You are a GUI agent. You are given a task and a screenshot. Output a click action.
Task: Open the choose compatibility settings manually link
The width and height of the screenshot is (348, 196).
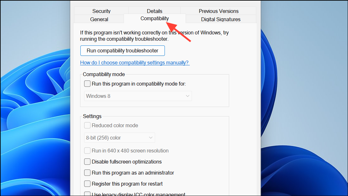click(x=135, y=63)
